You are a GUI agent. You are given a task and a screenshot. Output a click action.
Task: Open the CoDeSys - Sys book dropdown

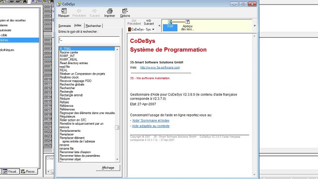click(154, 29)
